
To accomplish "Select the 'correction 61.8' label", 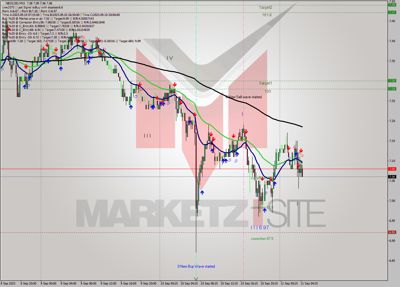I will [x=262, y=207].
